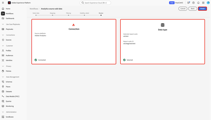The image size is (211, 120).
Task: Open Home in the sidebar
Action: pyautogui.click(x=8, y=9)
